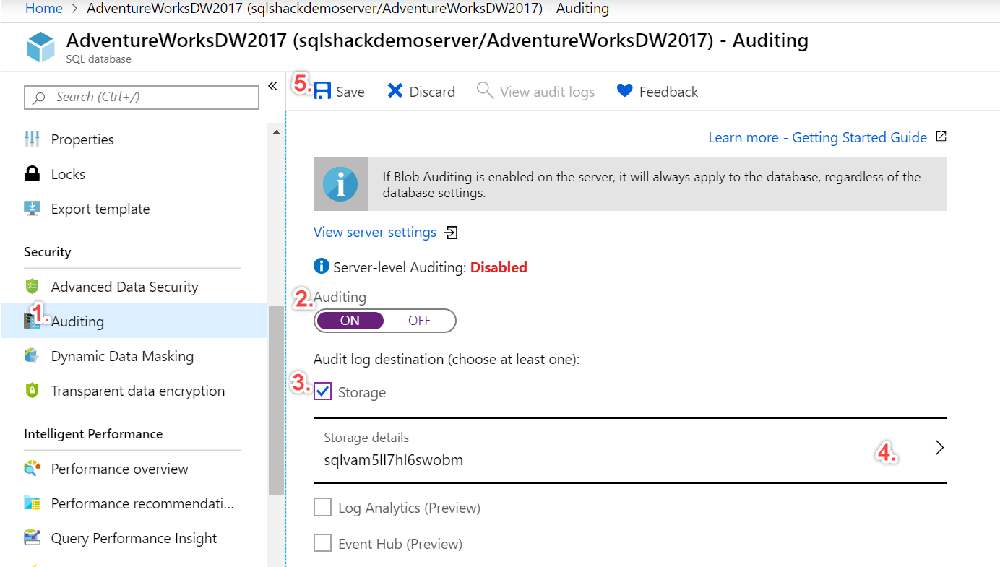Click the Query Performance Insight icon

click(32, 537)
